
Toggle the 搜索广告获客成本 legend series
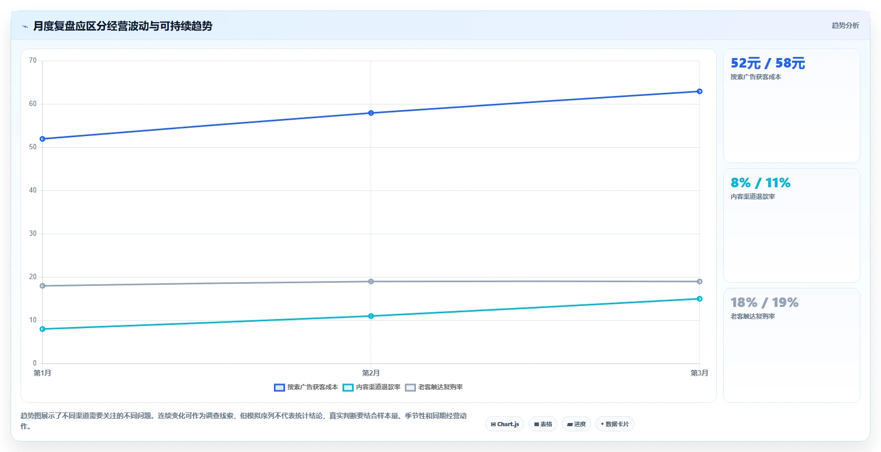(306, 387)
